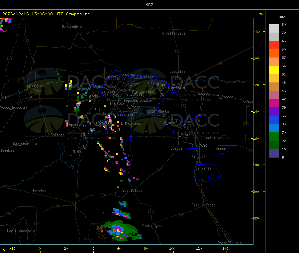Click the A_Villanueva map label
This screenshot has height=253, width=299.
(x=173, y=33)
